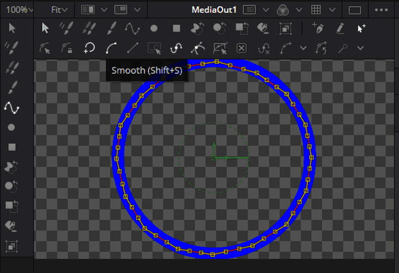Pick Fill bucket in the horizontal paint toolbar
This screenshot has height=273, width=399.
pyautogui.click(x=263, y=28)
